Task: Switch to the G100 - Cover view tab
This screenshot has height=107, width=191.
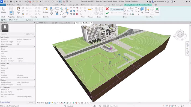Action: 43,23
